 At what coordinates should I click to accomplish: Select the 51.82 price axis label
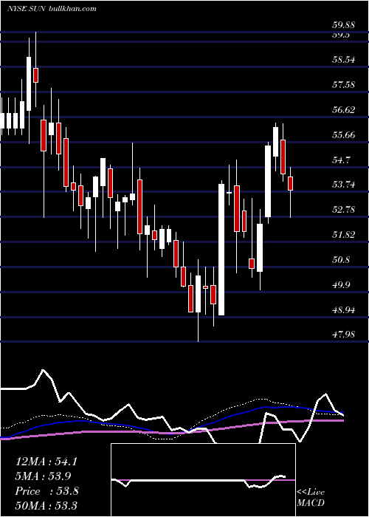pyautogui.click(x=343, y=235)
